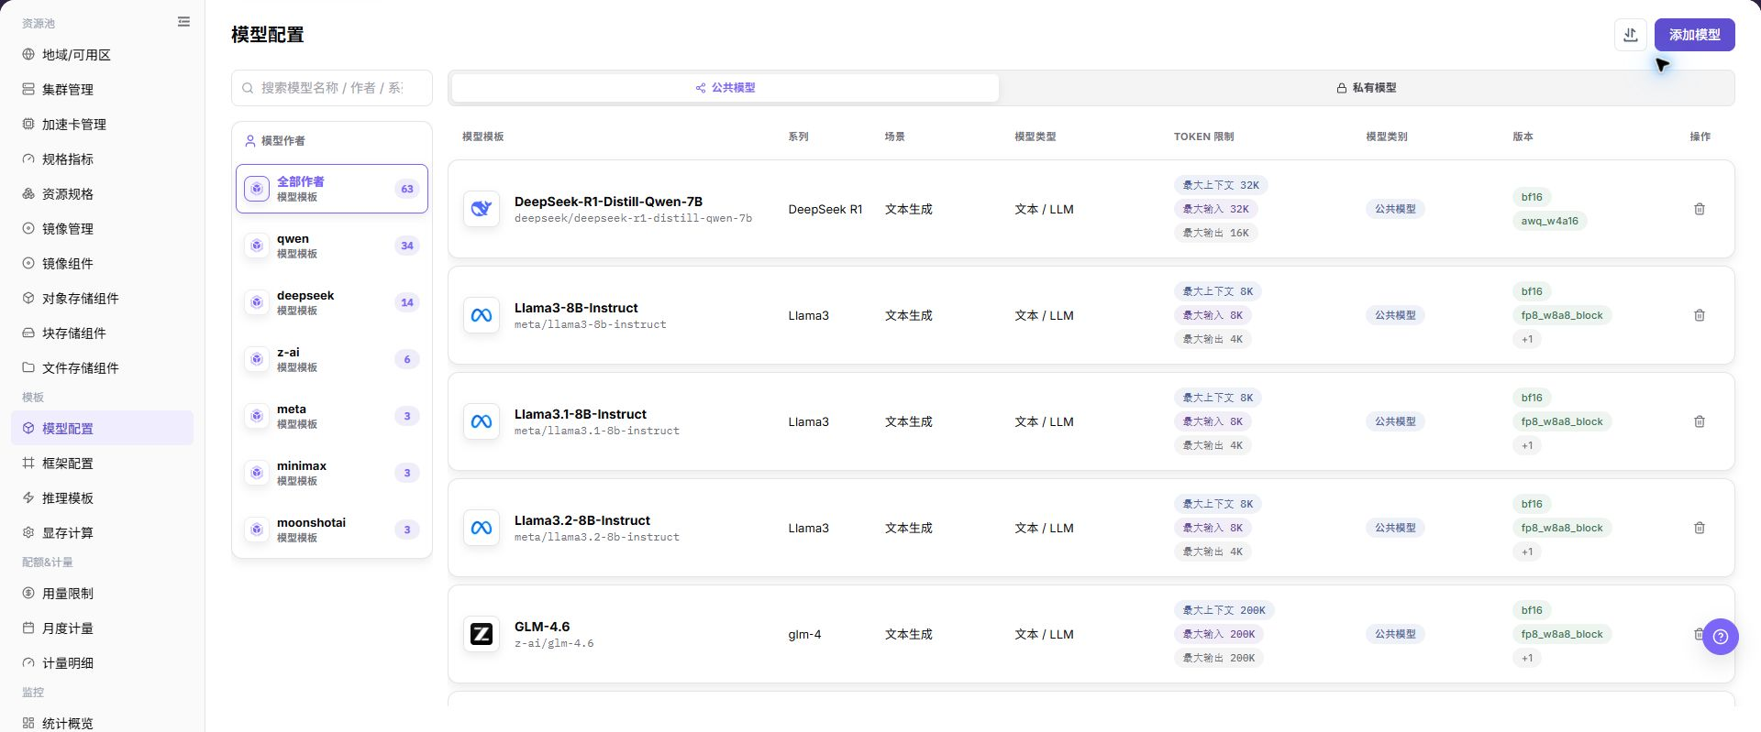Click 最大上下文 32K tag
Viewport: 1761px width, 732px height.
pyautogui.click(x=1221, y=185)
